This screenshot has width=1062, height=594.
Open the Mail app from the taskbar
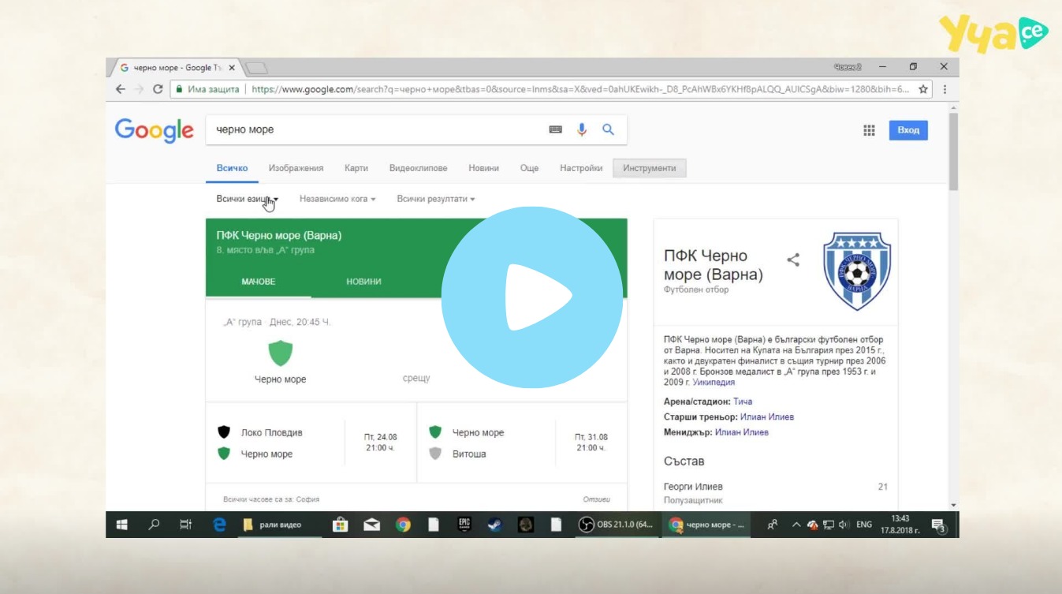click(x=371, y=525)
